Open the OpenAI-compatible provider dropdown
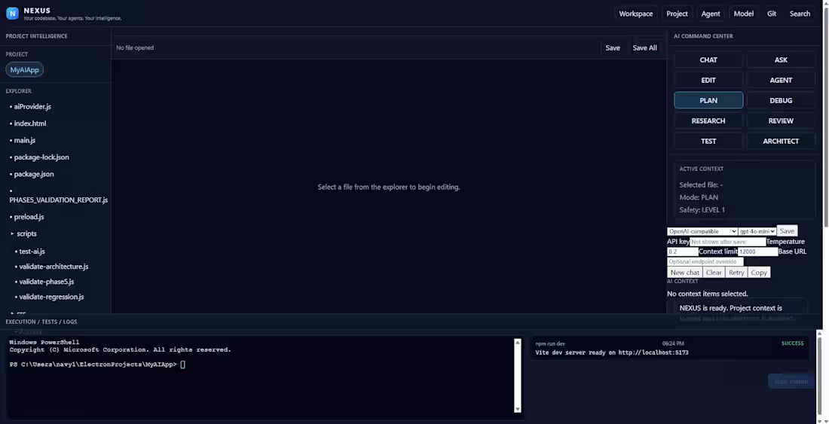829x424 pixels. pos(702,231)
